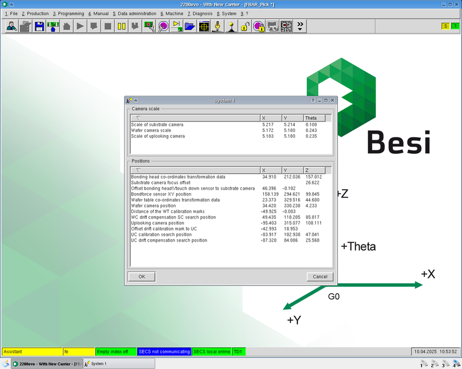The image size is (462, 369).
Task: Start production with the play icon
Action: pyautogui.click(x=80, y=26)
